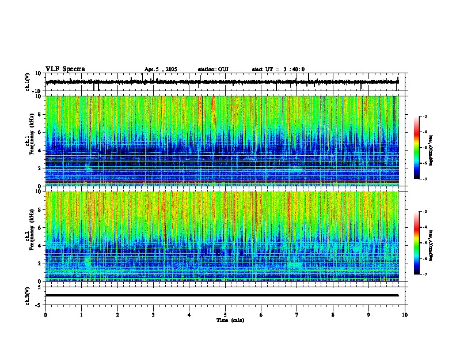Click the 'station=OUJ' label
Screen dimensions: 456x353
tap(213, 69)
